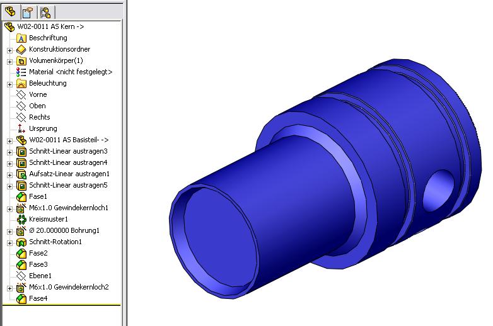Click the Fase3 chamfer icon
The width and height of the screenshot is (493, 326).
[21, 264]
